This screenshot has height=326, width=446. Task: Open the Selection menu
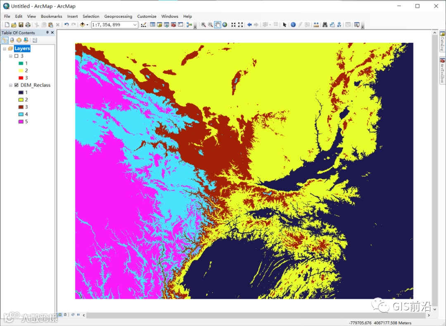point(91,16)
